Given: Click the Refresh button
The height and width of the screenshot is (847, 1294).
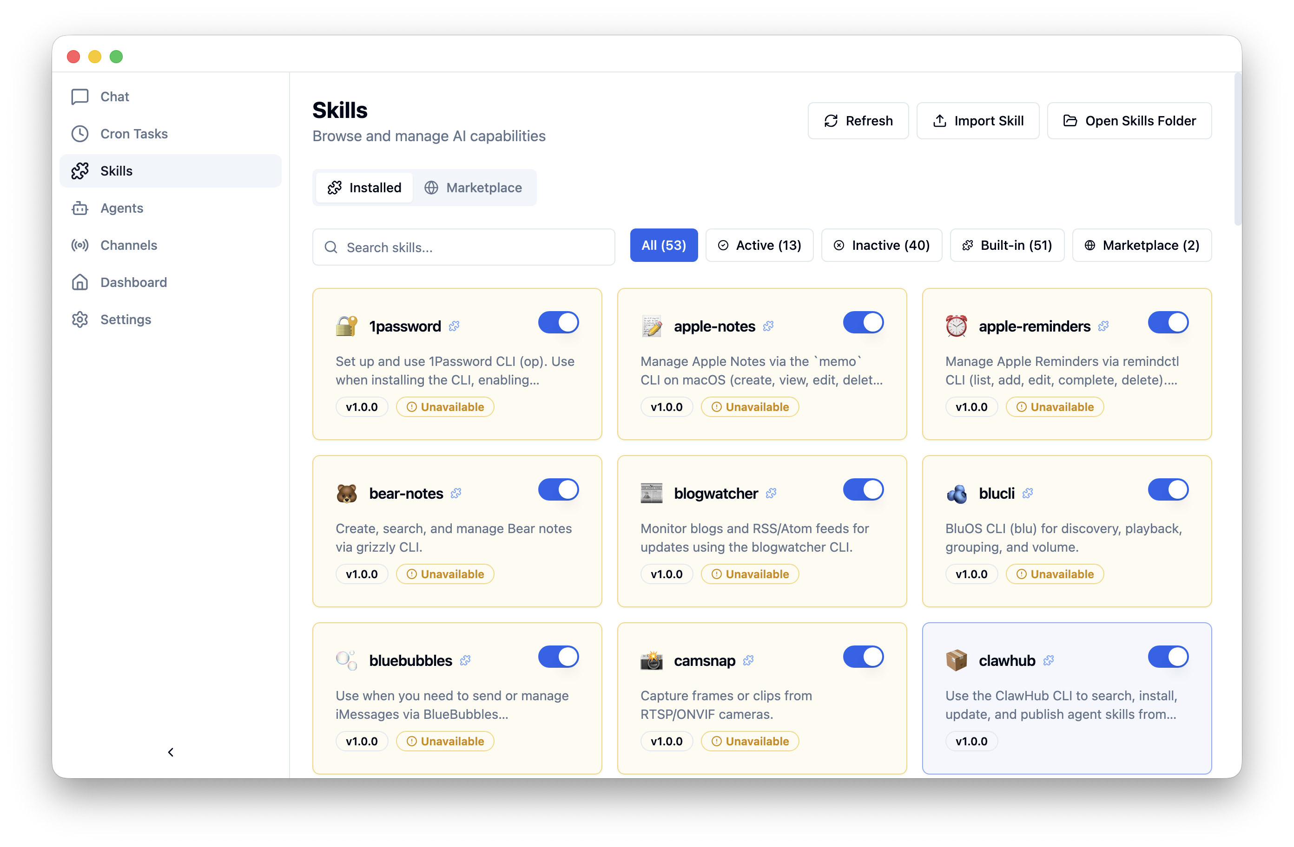Looking at the screenshot, I should coord(858,121).
